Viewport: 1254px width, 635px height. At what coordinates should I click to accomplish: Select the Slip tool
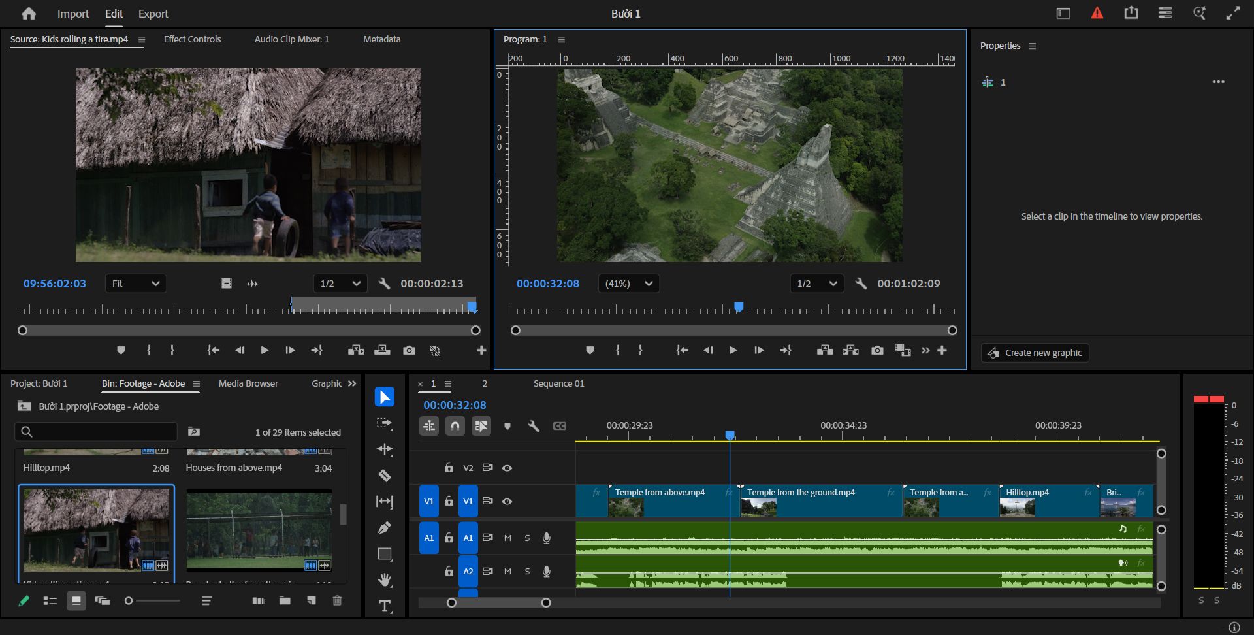click(x=385, y=502)
